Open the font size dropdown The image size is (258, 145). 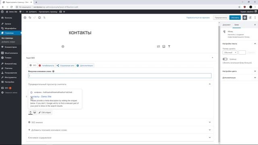coord(230,52)
